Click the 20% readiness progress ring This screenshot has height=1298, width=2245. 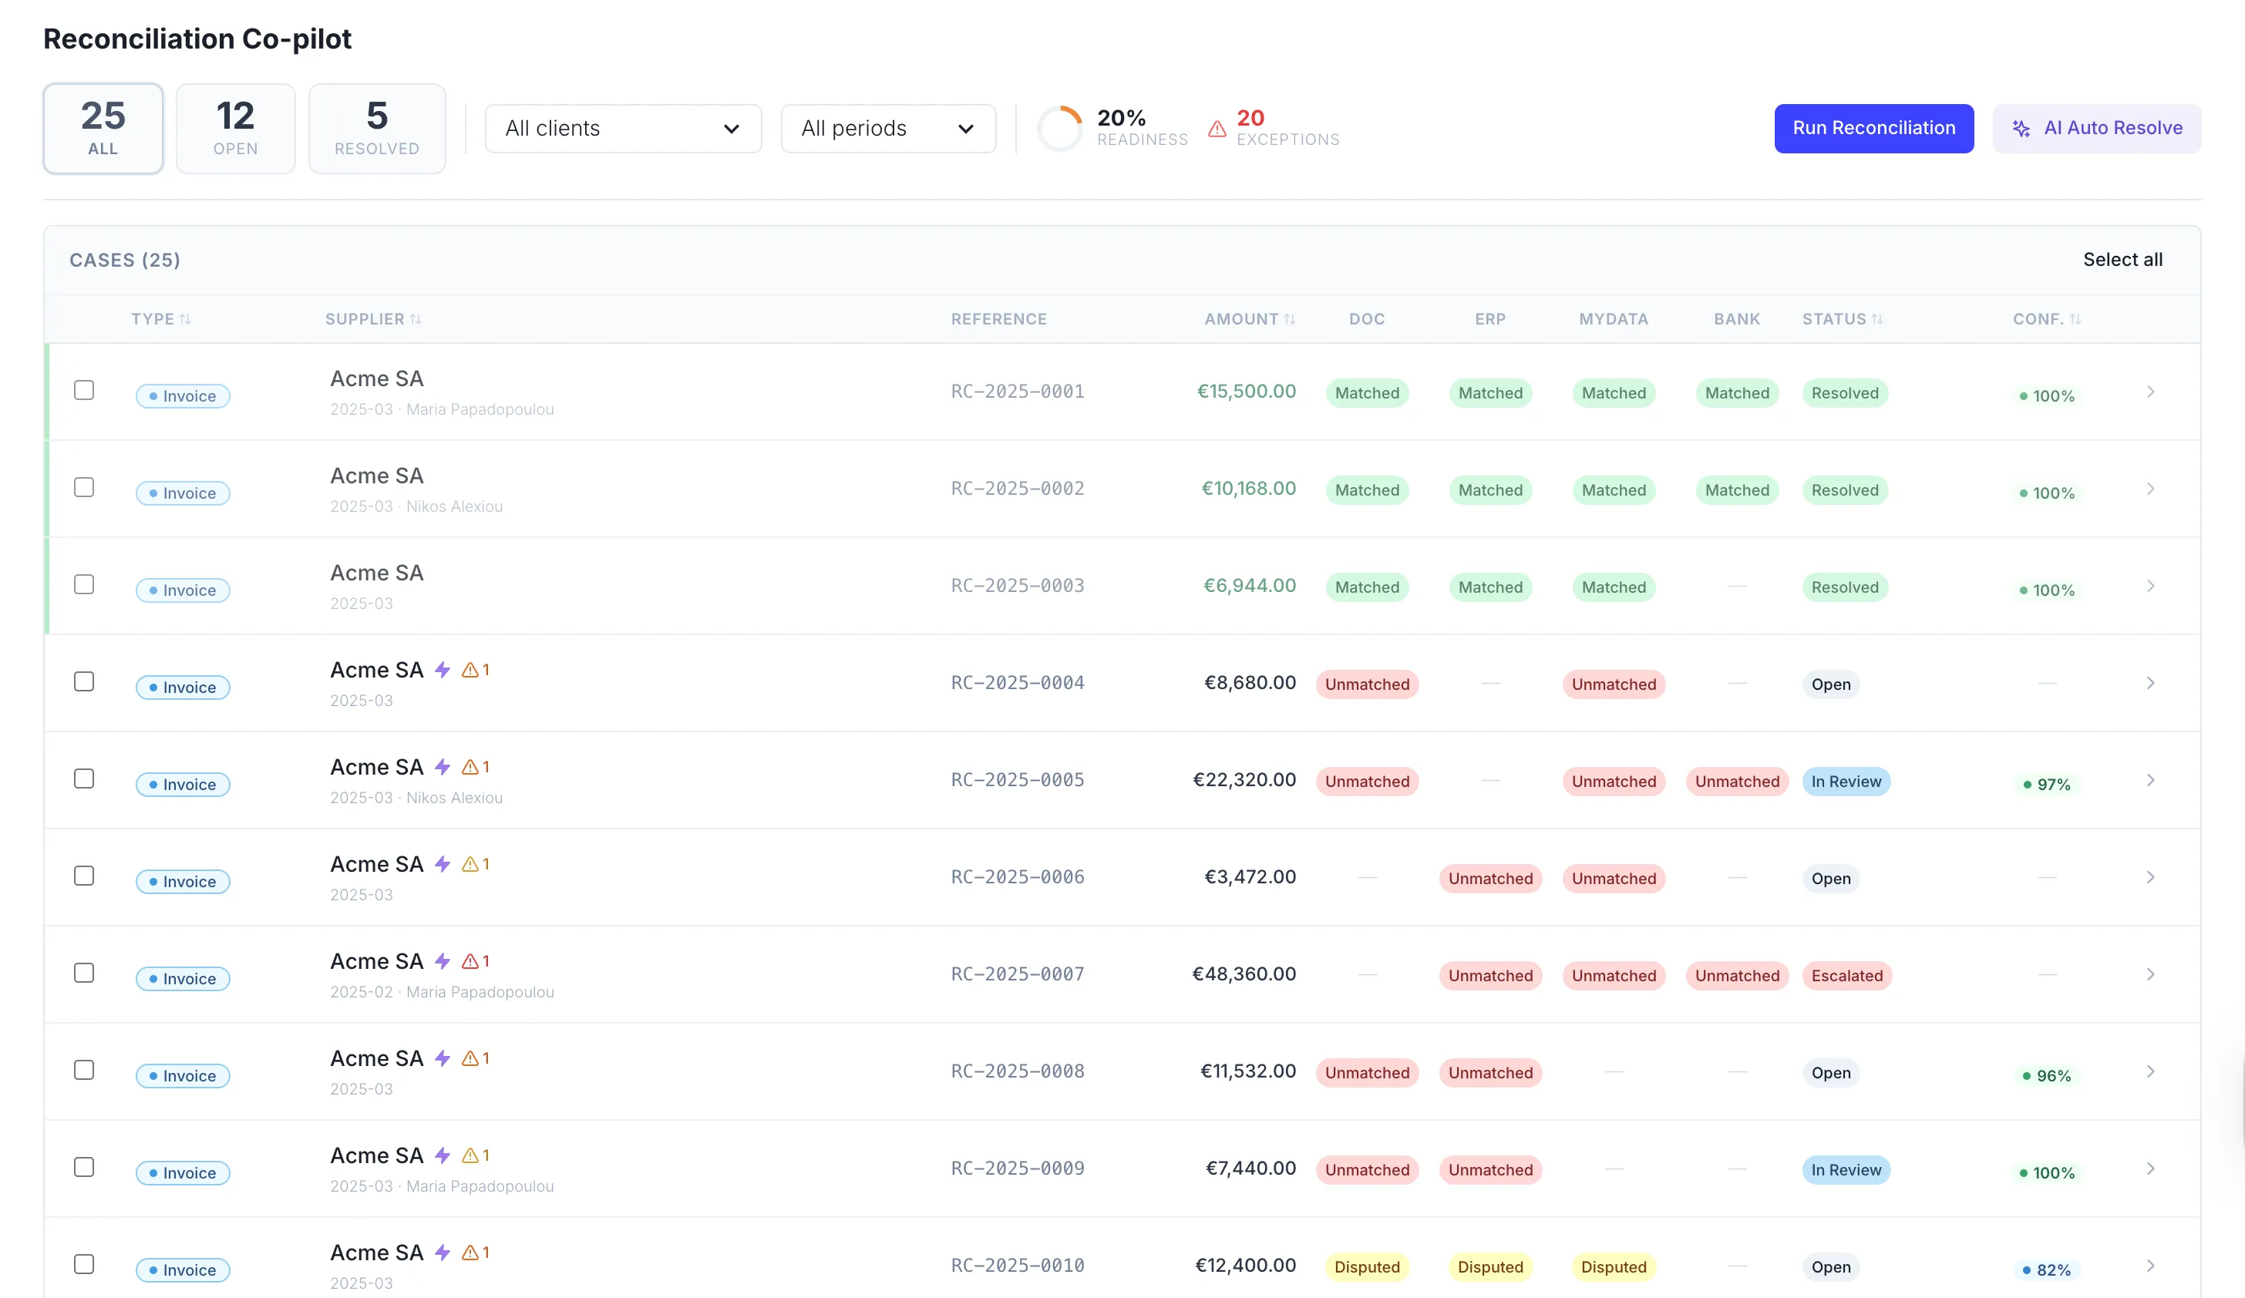(x=1060, y=128)
